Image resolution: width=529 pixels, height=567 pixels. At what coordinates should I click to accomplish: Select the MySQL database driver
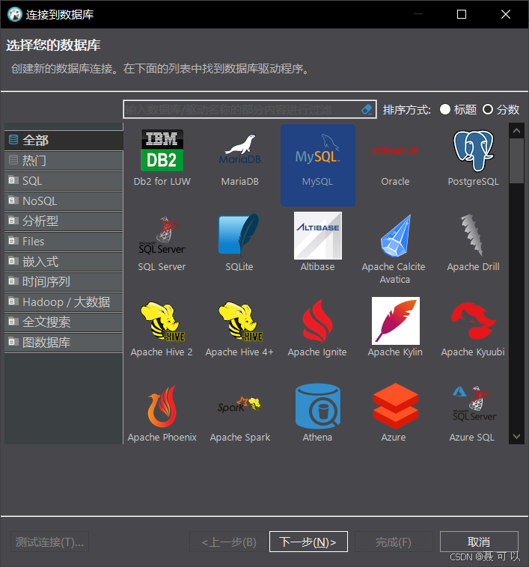pyautogui.click(x=318, y=165)
